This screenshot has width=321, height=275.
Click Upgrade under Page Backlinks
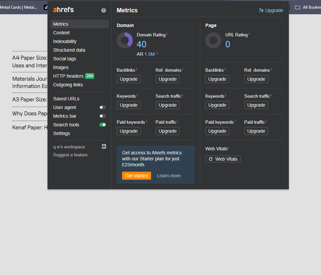[x=217, y=79]
